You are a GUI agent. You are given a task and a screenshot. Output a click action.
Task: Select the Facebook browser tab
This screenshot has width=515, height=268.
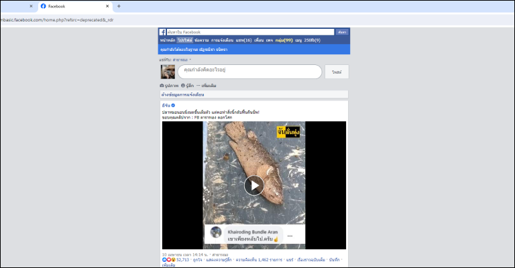(75, 6)
